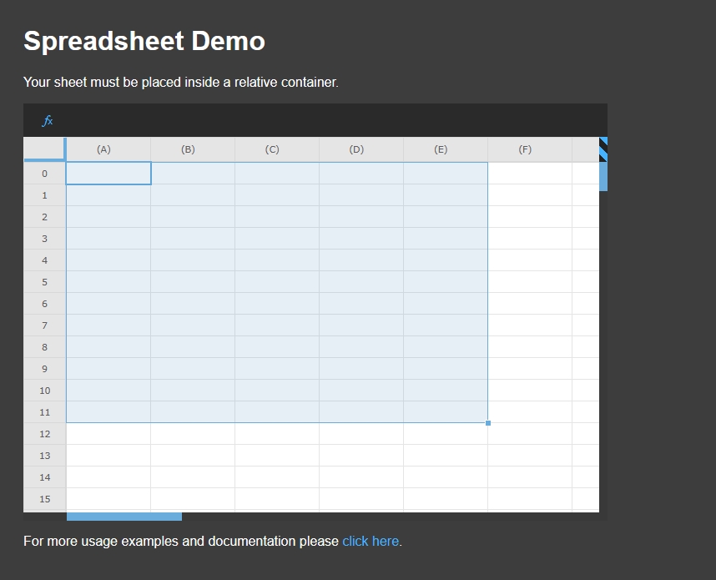716x580 pixels.
Task: Click cell in column B row 13
Action: click(x=193, y=456)
